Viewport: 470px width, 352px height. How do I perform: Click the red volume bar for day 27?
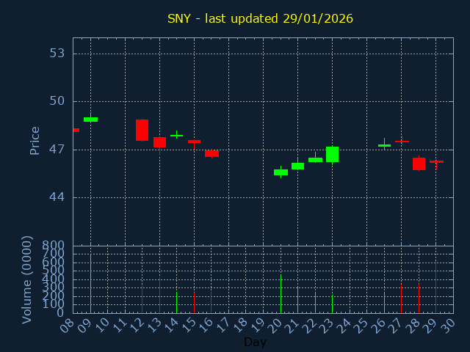[402, 298]
